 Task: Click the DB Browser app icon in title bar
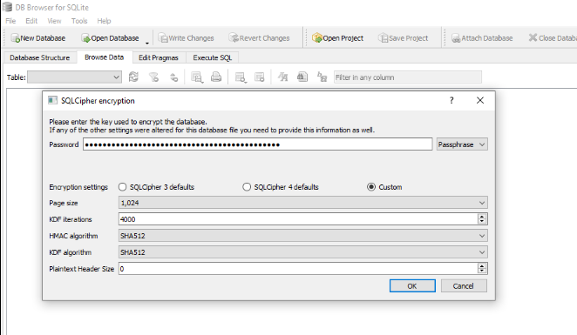[7, 7]
